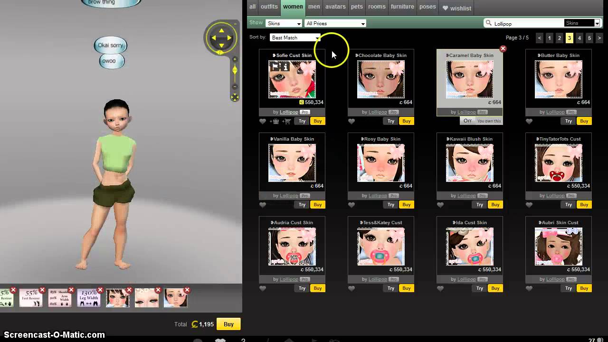This screenshot has width=608, height=342.
Task: Add Sofie Cust Skin to cart
Action: 286,121
